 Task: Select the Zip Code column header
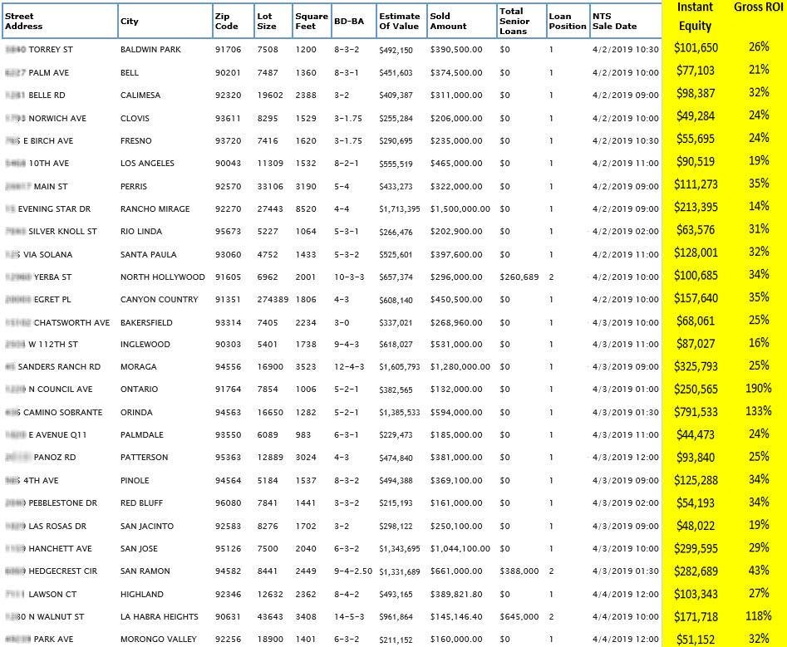[234, 21]
